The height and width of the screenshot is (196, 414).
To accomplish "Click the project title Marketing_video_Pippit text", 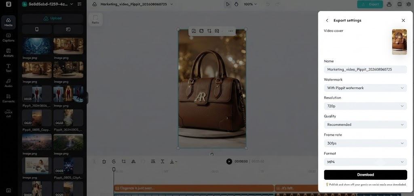I will [x=133, y=4].
